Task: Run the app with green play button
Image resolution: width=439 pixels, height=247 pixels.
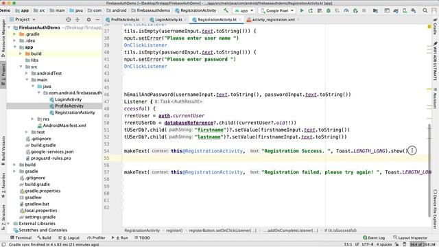Action: (x=302, y=11)
